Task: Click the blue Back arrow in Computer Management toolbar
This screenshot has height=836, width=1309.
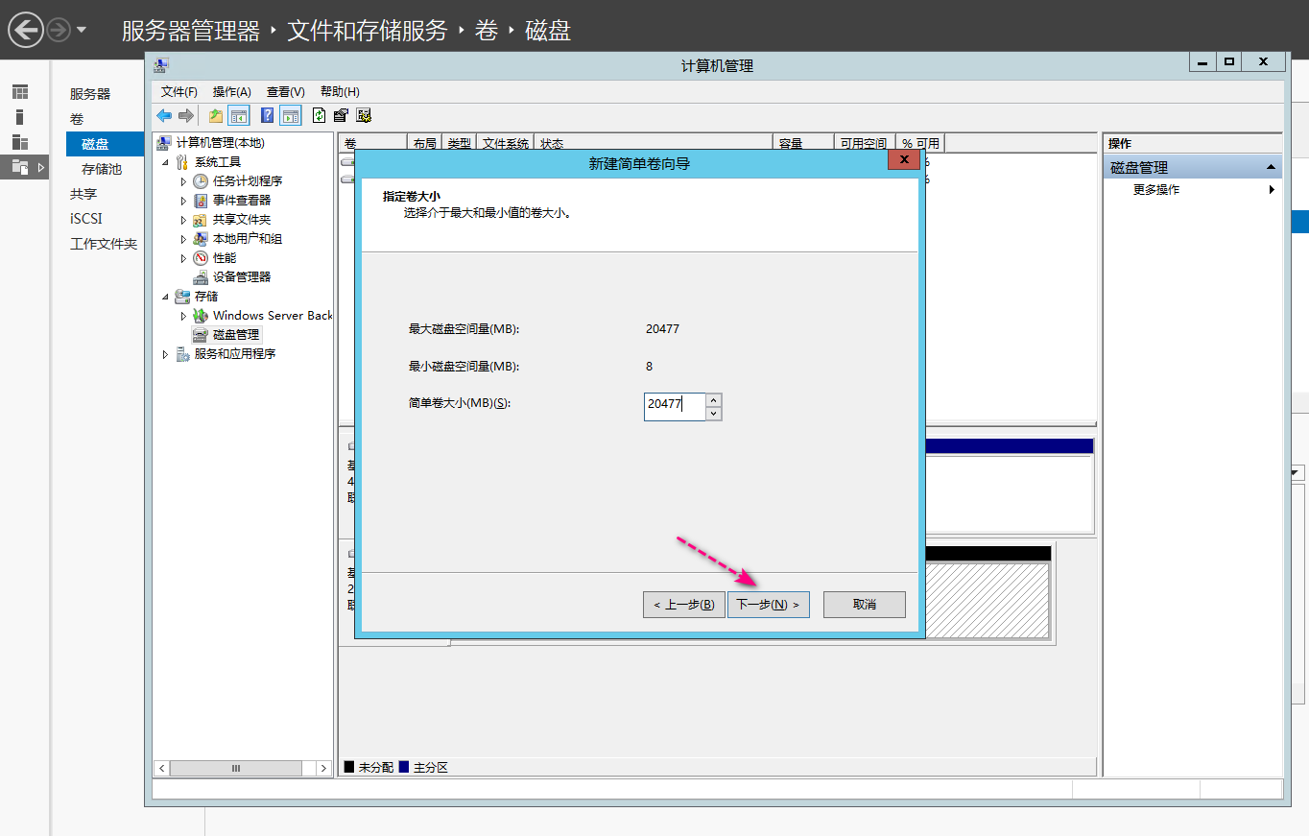Action: click(x=164, y=116)
